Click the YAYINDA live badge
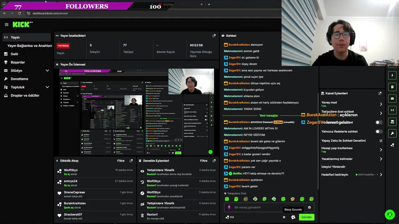The height and width of the screenshot is (224, 399). pos(63,46)
